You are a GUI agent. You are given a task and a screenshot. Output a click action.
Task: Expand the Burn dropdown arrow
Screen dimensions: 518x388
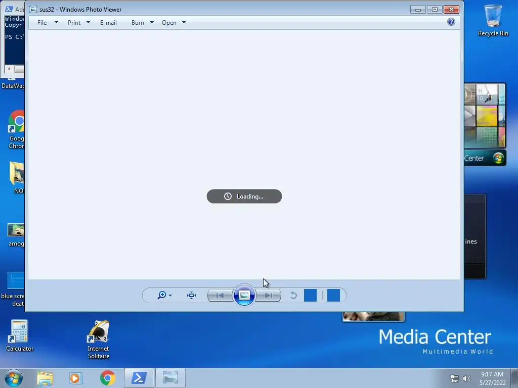(152, 22)
